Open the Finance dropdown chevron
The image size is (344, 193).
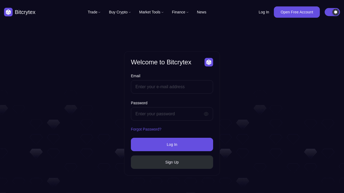[x=188, y=12]
